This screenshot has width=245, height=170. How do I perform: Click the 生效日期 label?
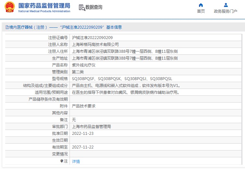60,140
